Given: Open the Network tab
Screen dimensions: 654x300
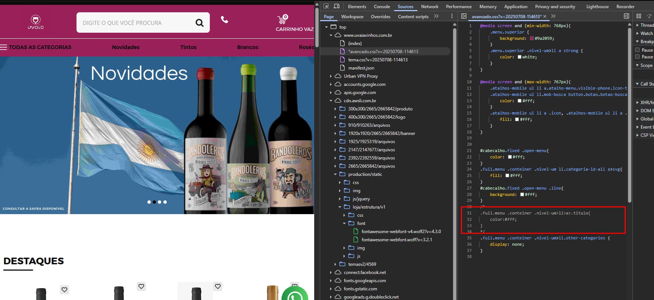Looking at the screenshot, I should 430,7.
